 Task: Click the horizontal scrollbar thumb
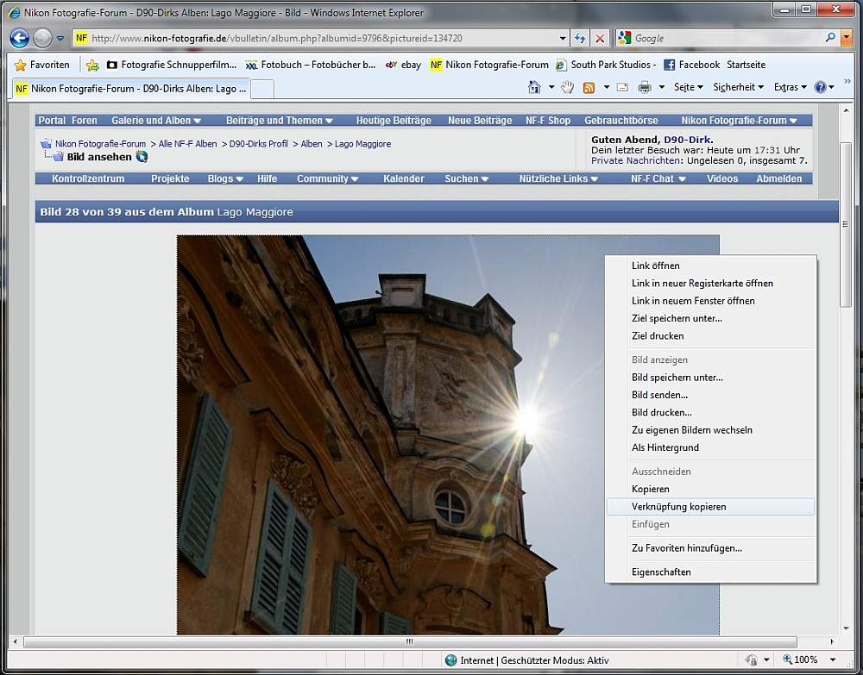pyautogui.click(x=410, y=641)
